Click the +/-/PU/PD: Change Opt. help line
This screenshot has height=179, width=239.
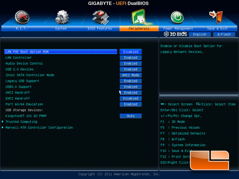(x=181, y=116)
